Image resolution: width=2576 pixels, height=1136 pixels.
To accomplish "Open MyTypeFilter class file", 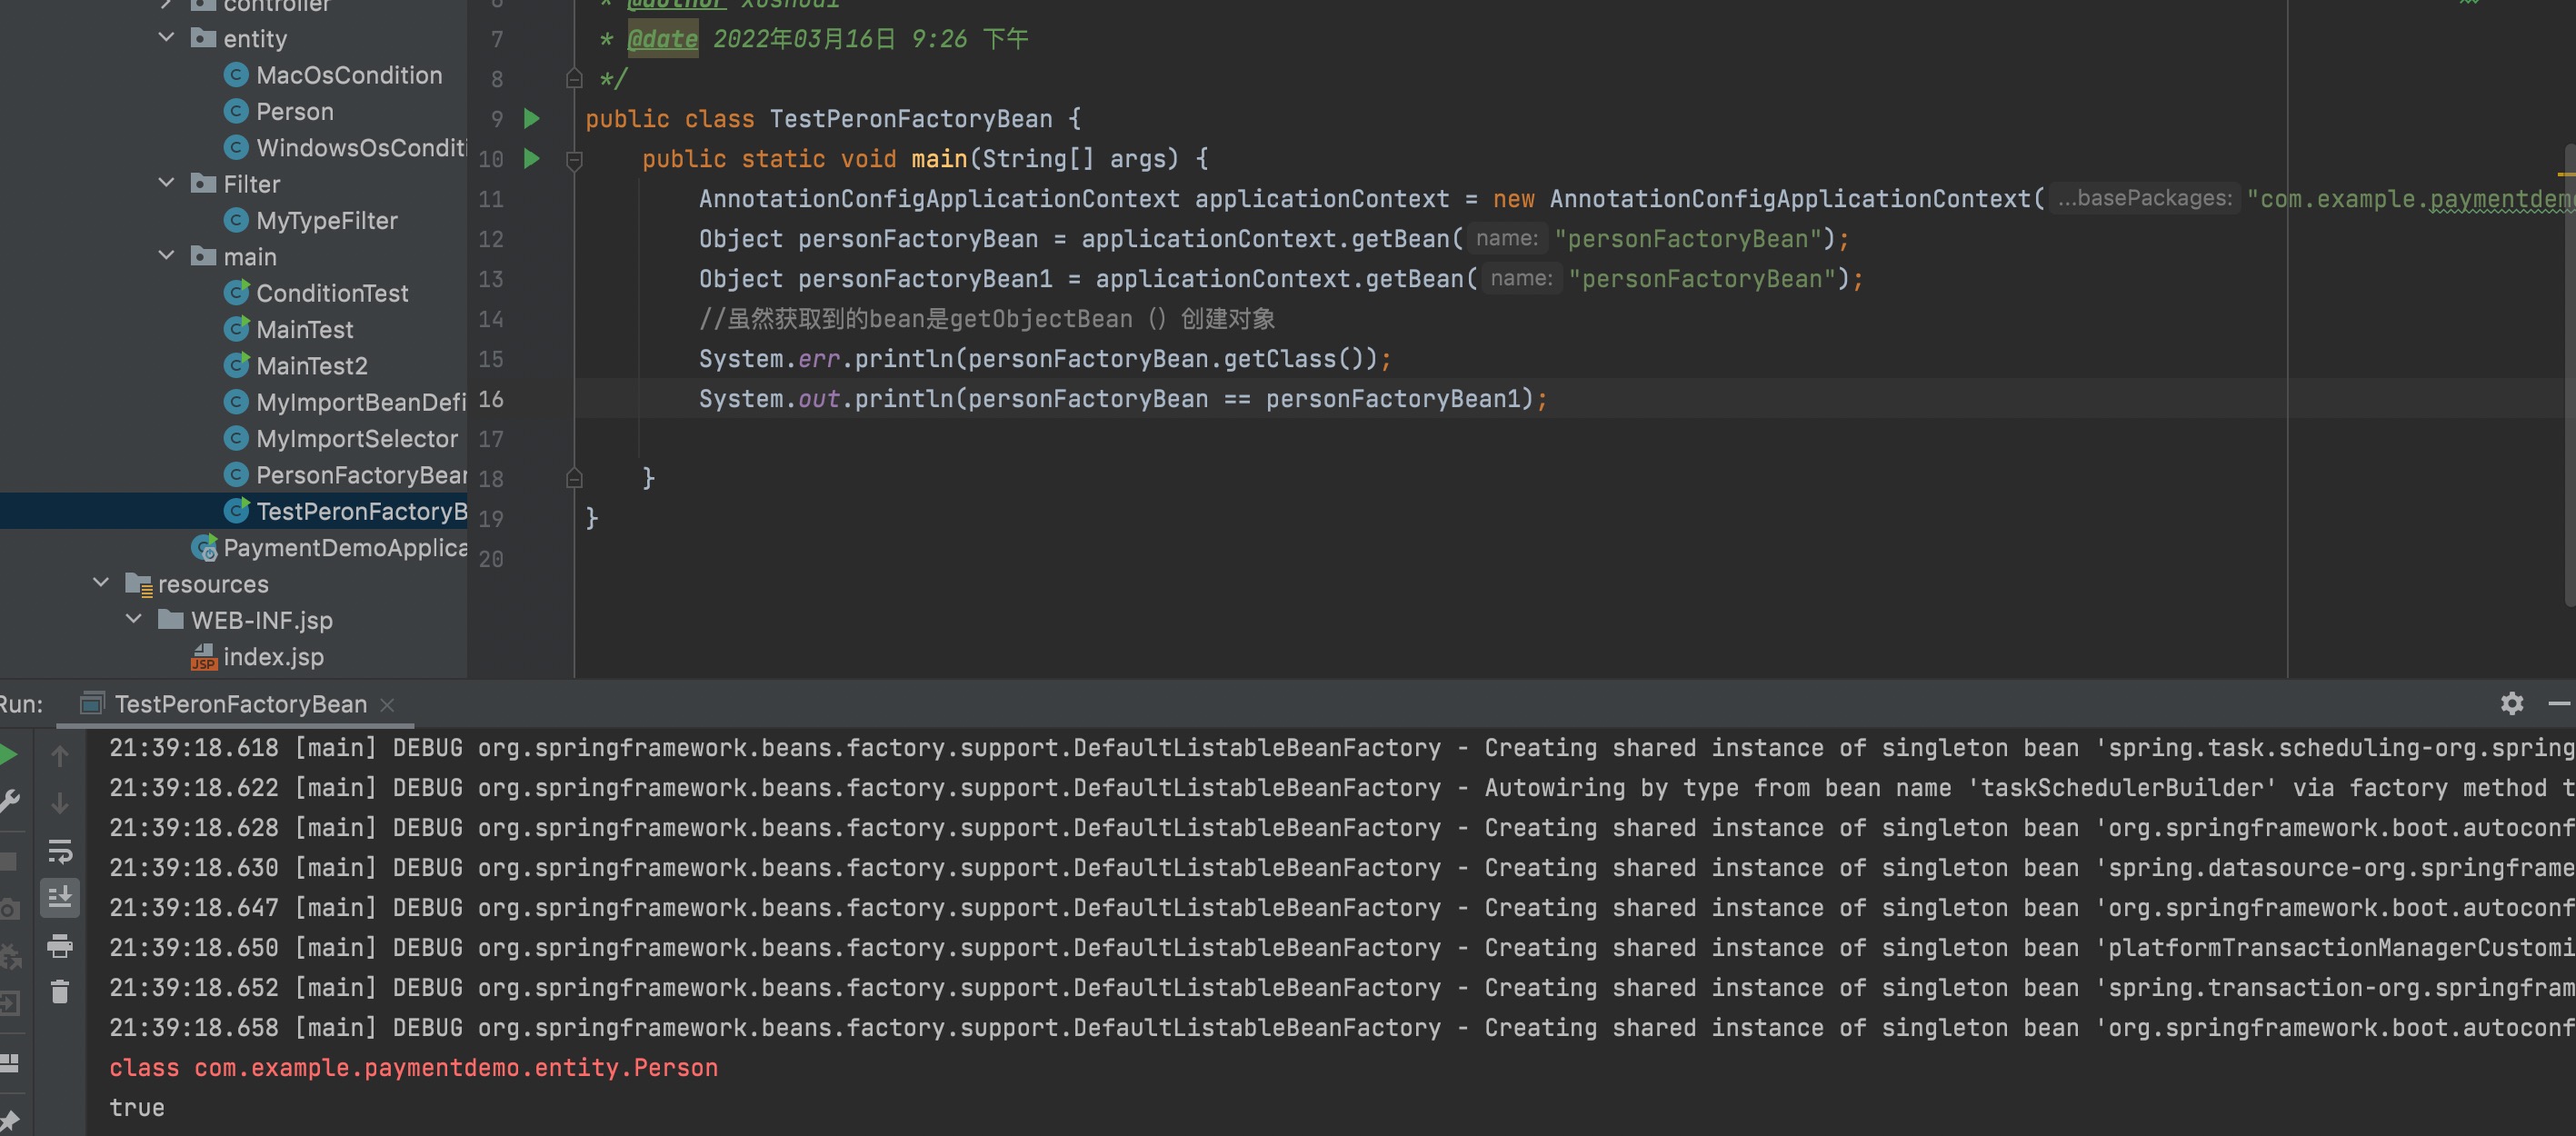I will [327, 220].
